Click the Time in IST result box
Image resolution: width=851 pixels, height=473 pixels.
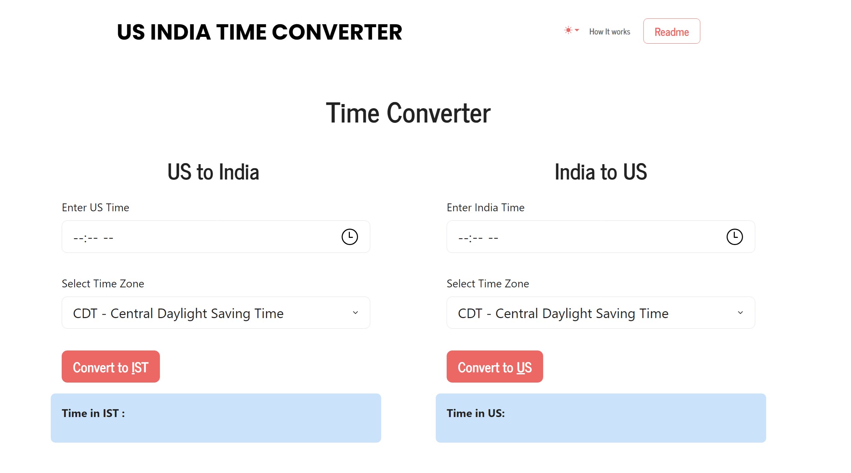(216, 418)
